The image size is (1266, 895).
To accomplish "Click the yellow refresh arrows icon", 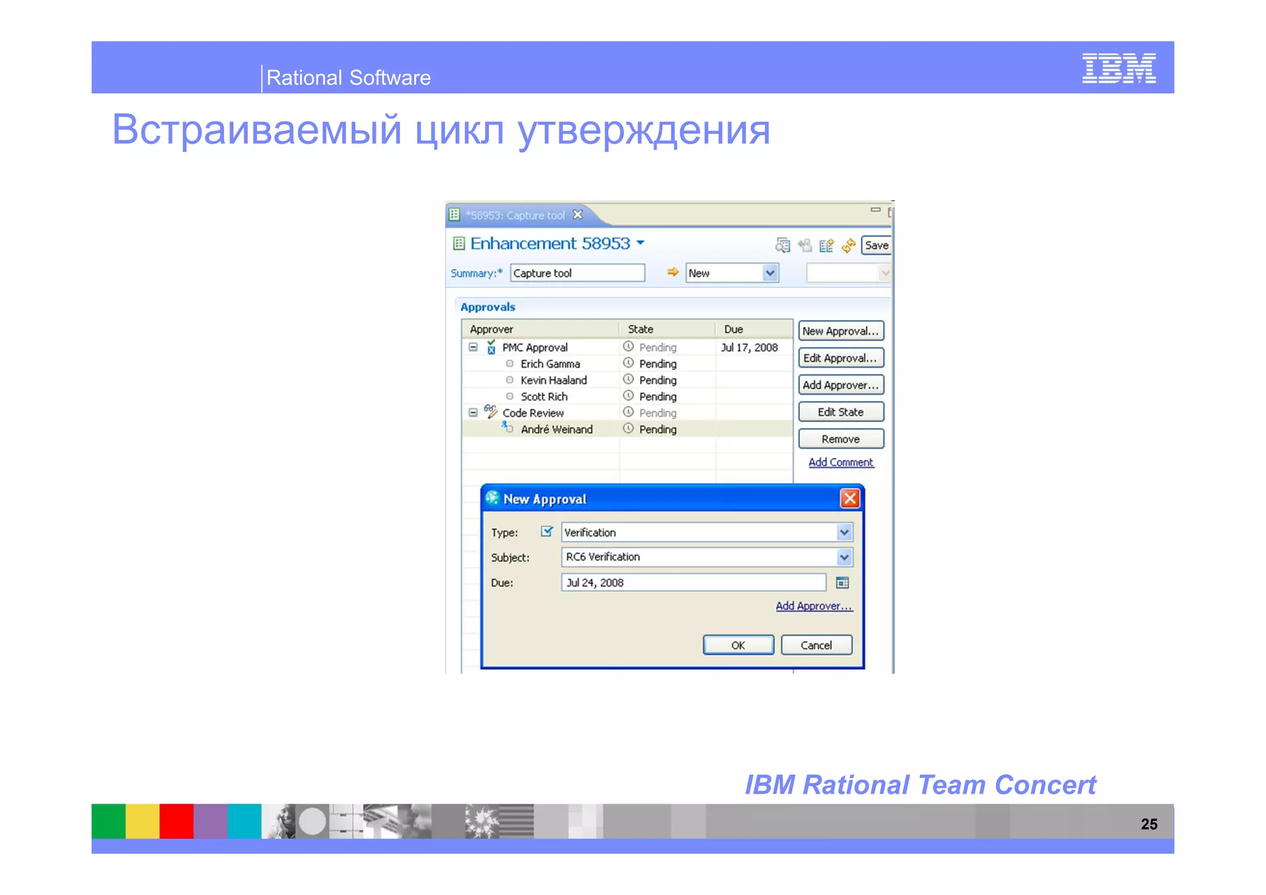I will tap(849, 245).
